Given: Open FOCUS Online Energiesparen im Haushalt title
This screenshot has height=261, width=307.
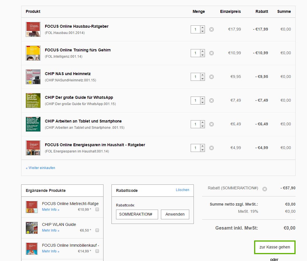Looking at the screenshot, I should 95,145.
